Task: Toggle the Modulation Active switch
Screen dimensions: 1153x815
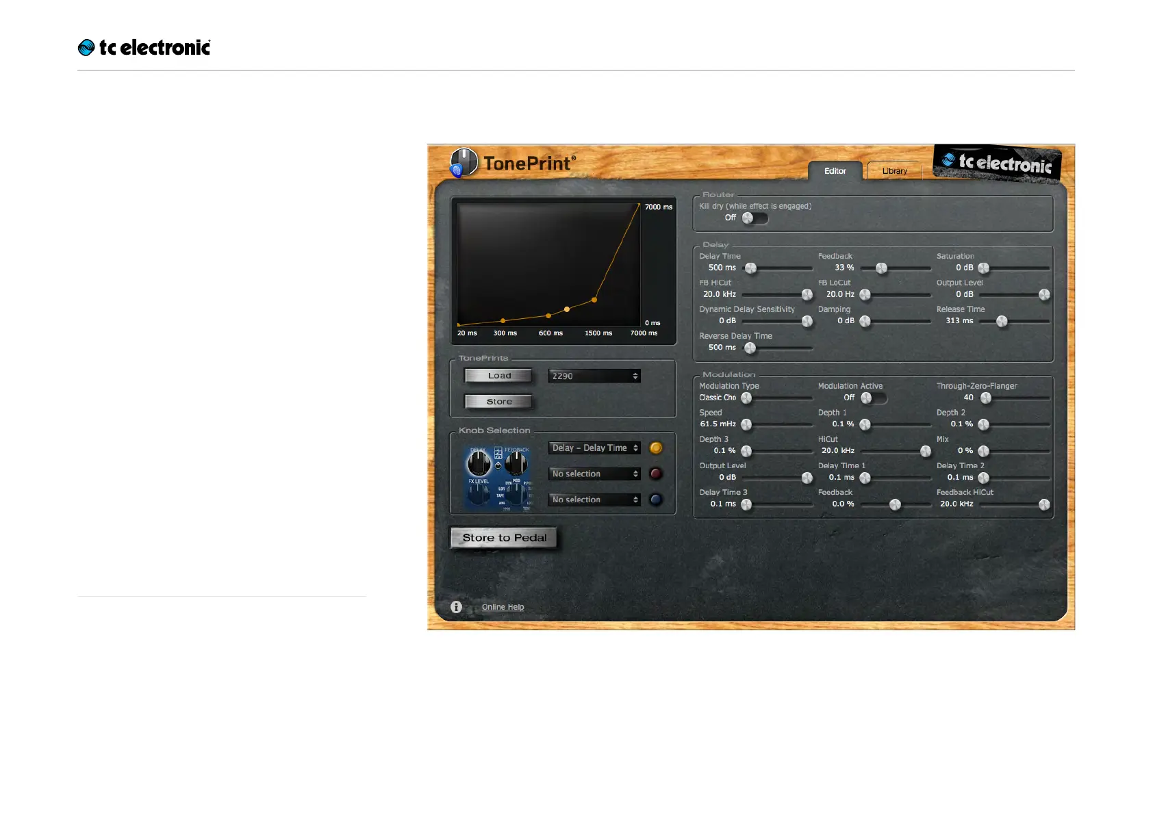Action: coord(874,398)
